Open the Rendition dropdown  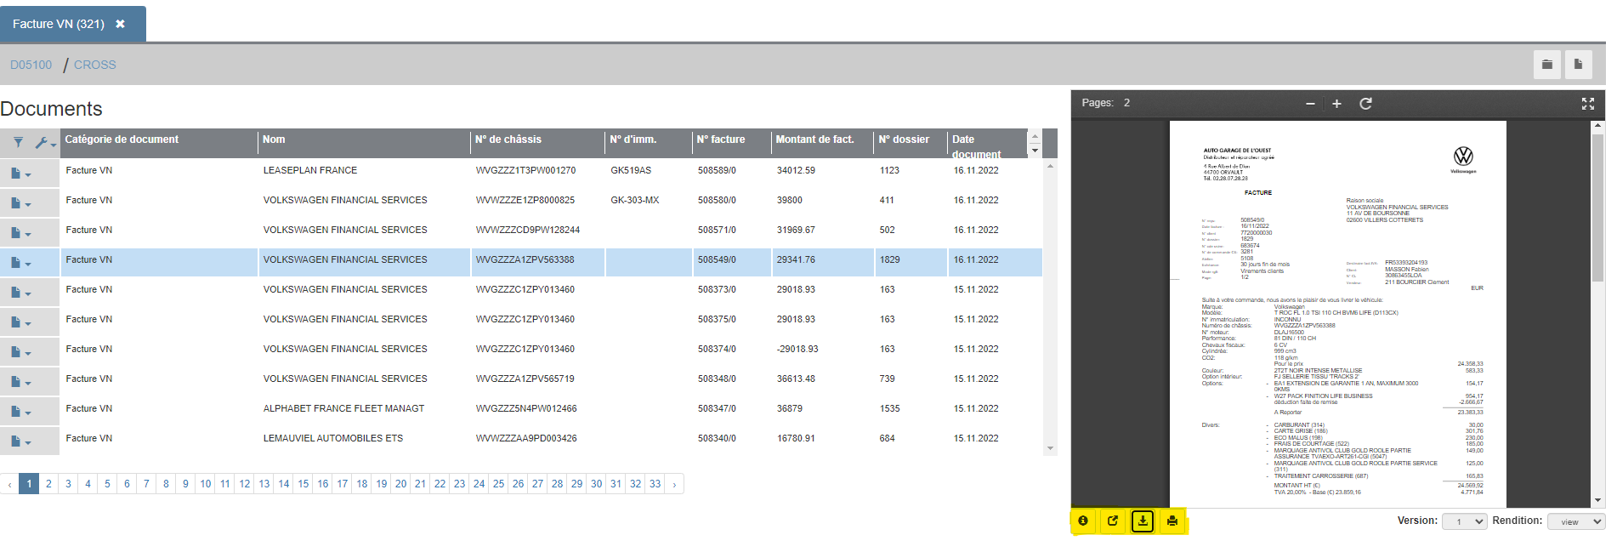(x=1576, y=521)
